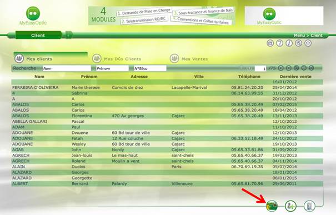Click the Prénom search field
Screen dimensions: 336x215
112,68
